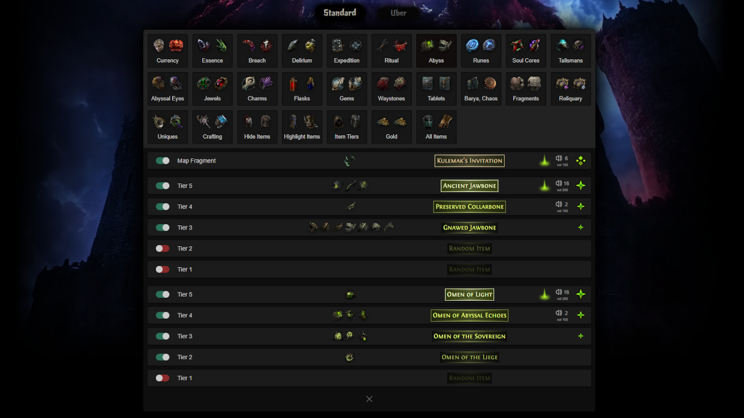Click the sound icon on Ancient Jawbone row
Screen dimensions: 744x418
559,183
